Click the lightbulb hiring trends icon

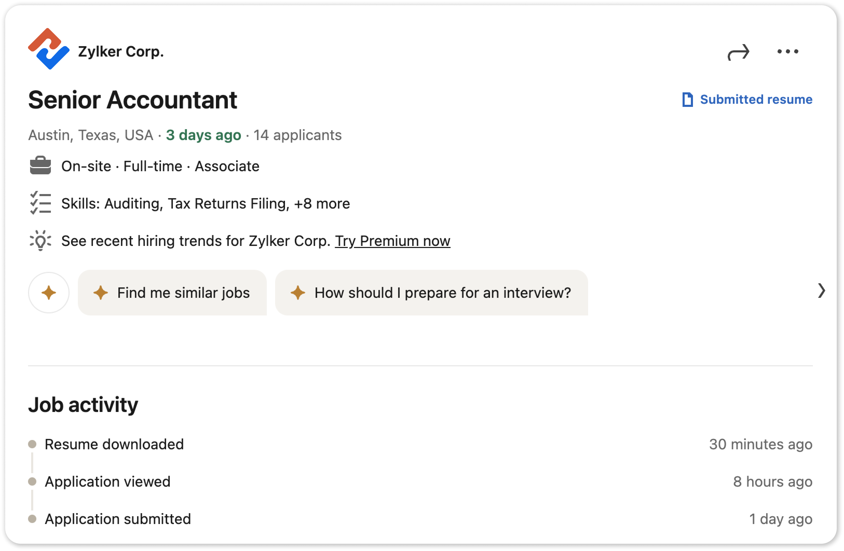pos(40,241)
